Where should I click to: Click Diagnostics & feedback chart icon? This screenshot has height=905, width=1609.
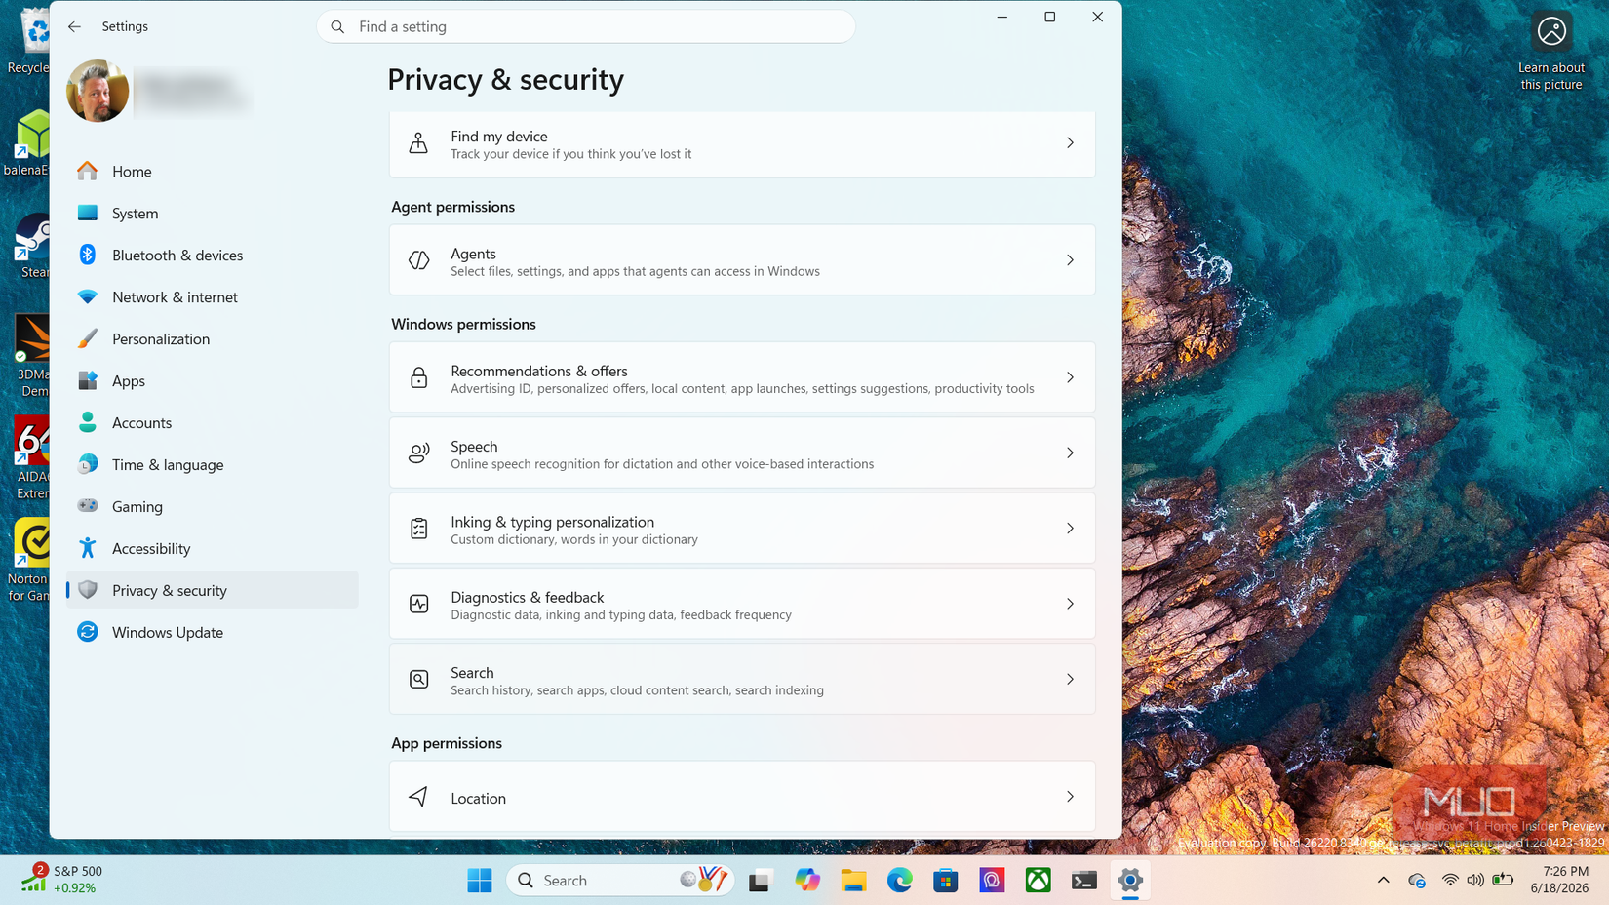pos(418,604)
